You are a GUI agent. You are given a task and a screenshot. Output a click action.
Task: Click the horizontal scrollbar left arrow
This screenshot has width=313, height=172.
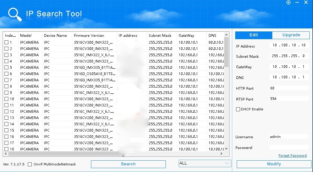(x=6, y=154)
